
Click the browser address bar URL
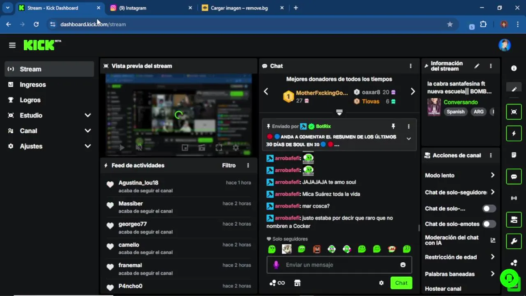pos(93,24)
